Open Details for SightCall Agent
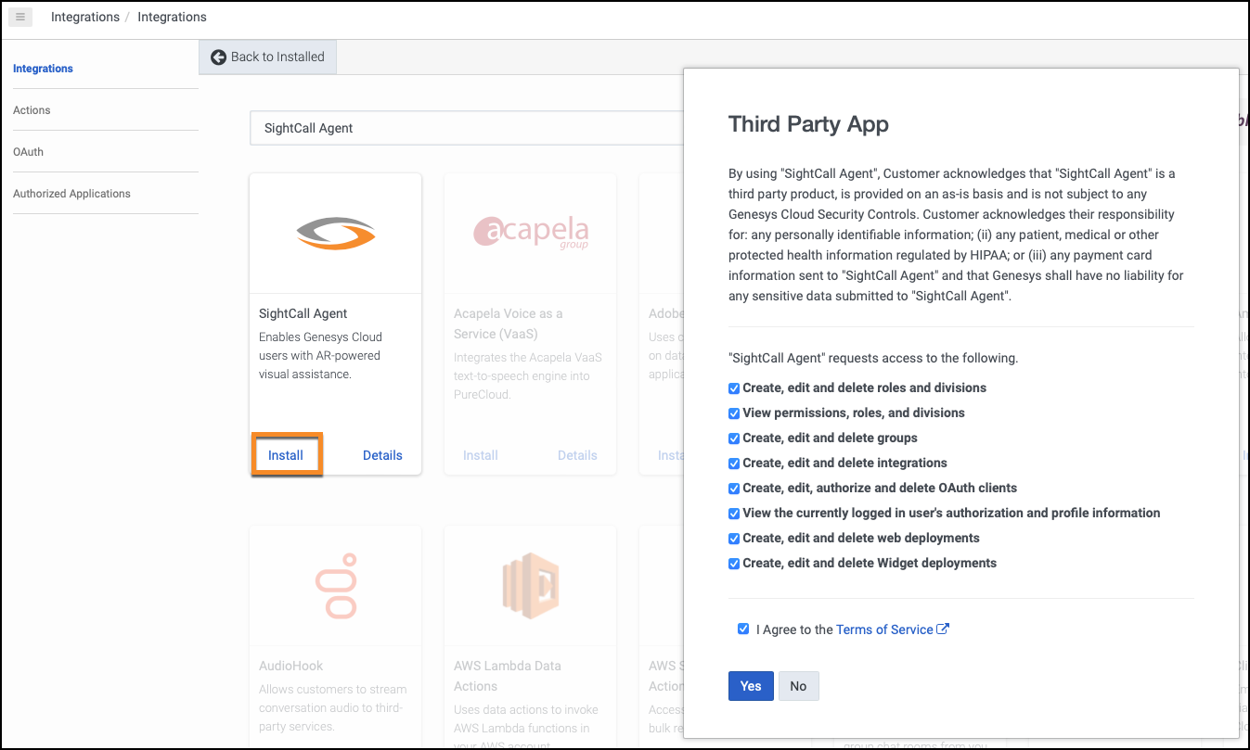1250x750 pixels. 382,455
